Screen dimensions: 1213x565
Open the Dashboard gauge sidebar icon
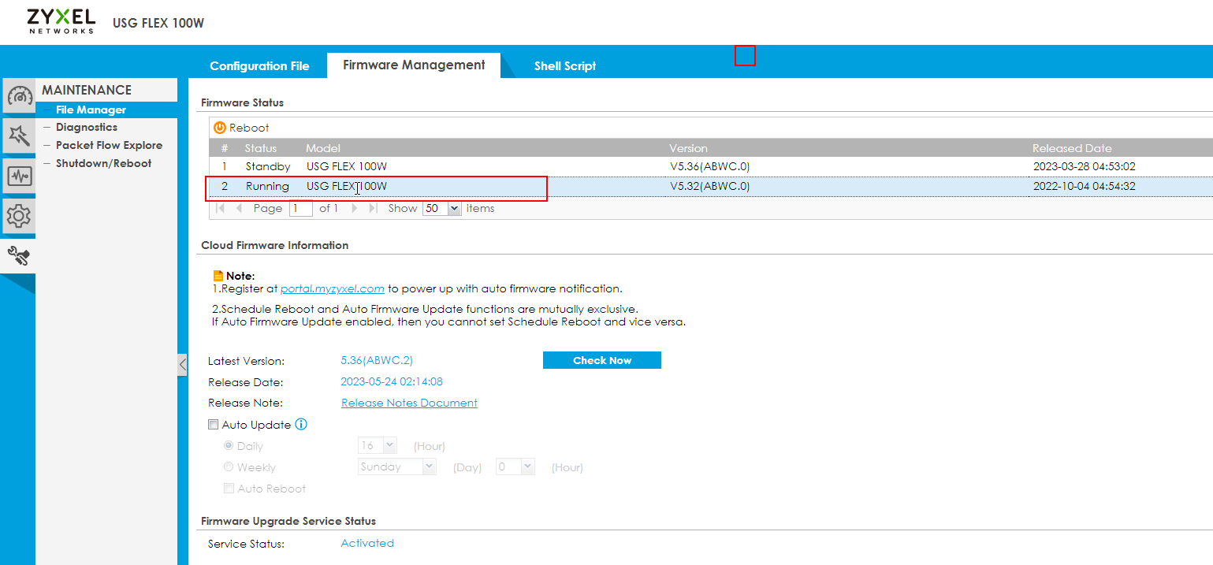coord(20,96)
